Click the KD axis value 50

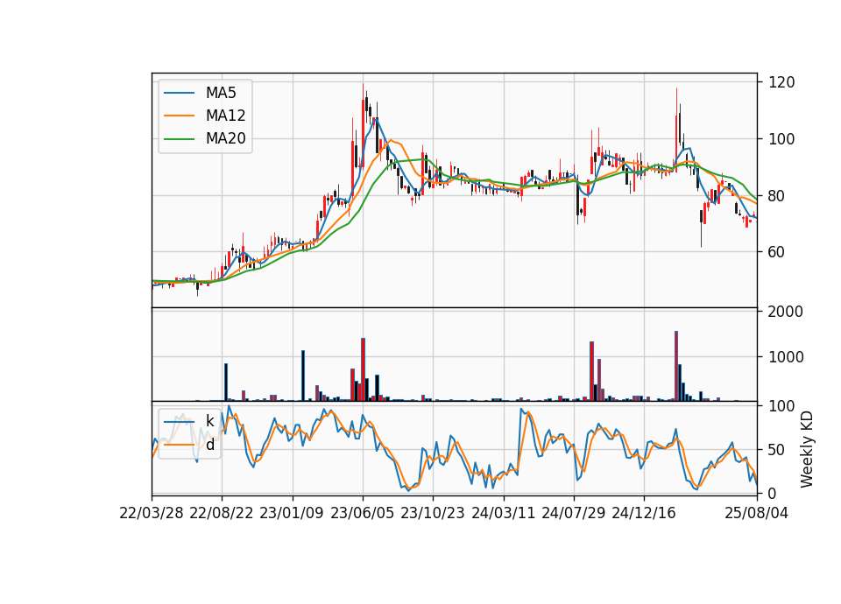click(x=777, y=450)
